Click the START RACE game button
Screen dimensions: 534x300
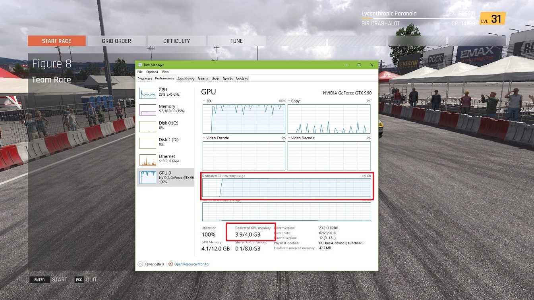57,41
